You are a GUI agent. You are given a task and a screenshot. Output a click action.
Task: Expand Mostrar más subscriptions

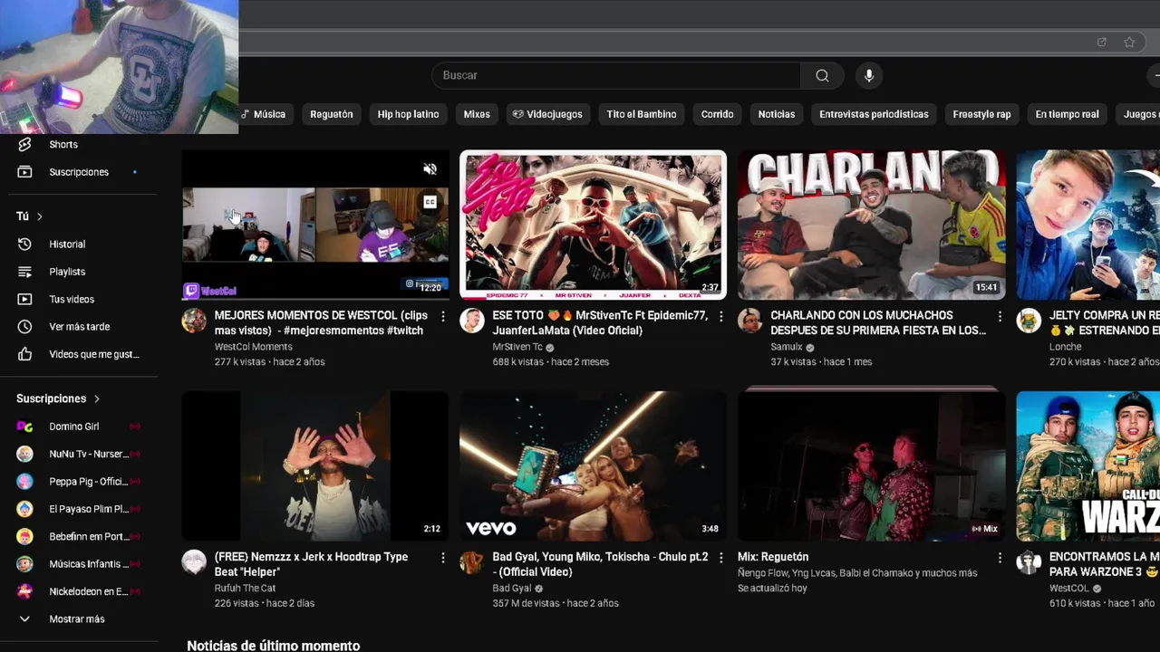coord(79,619)
